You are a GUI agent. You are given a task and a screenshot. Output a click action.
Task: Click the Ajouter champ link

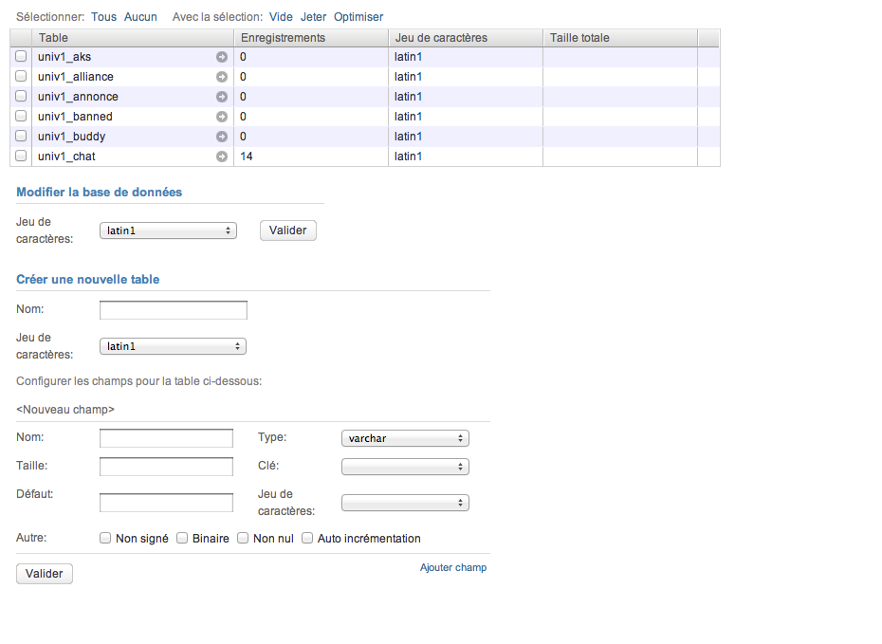pyautogui.click(x=453, y=567)
